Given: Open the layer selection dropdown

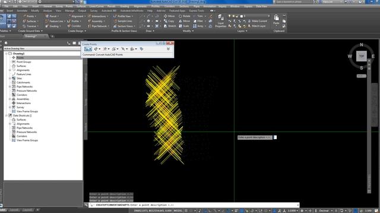Looking at the screenshot, I should coord(249,16).
